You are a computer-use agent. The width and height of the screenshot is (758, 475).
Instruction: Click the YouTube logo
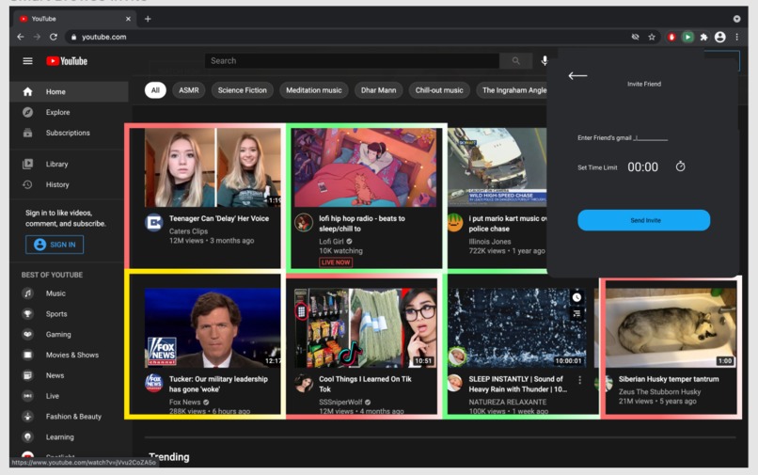(67, 61)
